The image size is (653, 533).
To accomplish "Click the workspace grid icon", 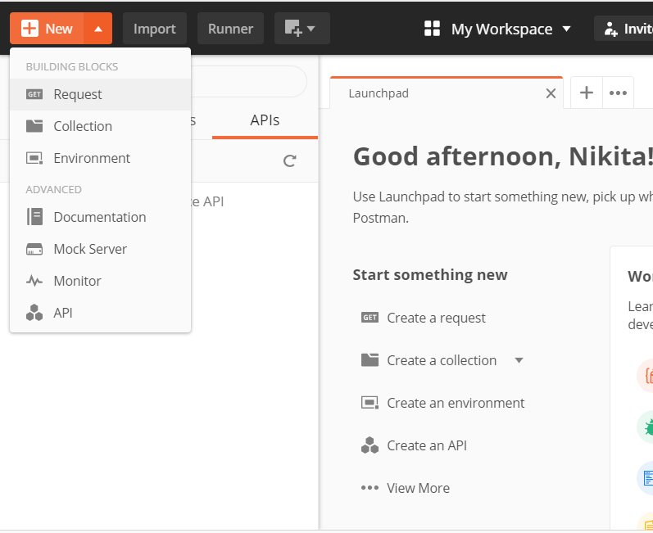I will 432,29.
